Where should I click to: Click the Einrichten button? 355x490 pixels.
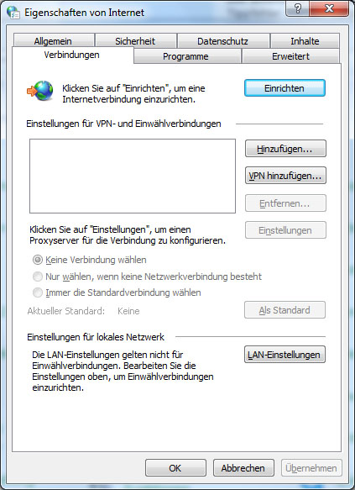click(285, 88)
